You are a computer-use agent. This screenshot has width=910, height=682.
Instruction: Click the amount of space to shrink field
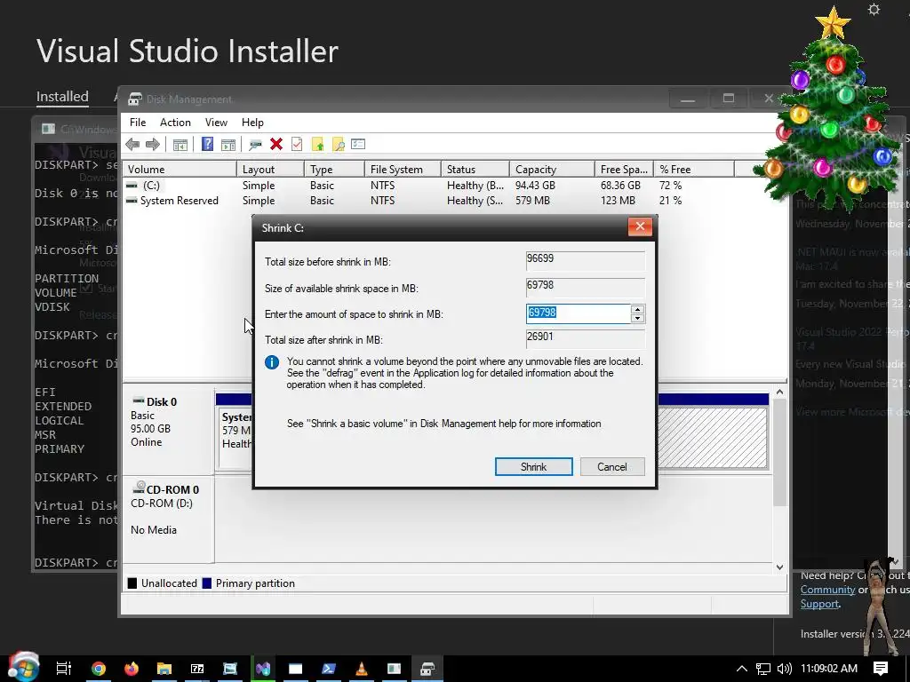[x=578, y=313]
